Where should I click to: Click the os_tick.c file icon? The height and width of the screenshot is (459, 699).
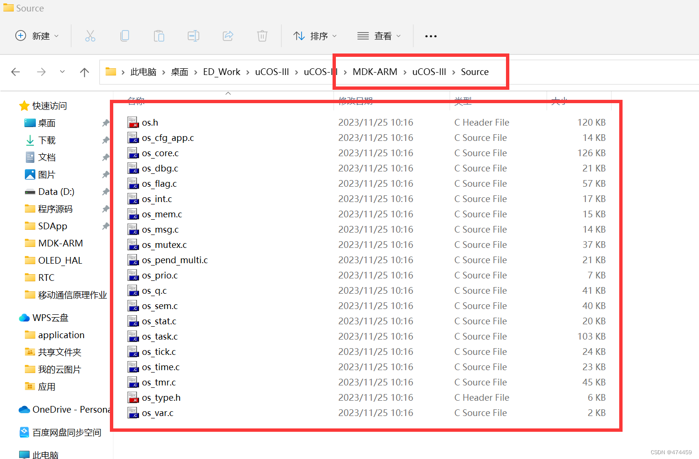point(133,352)
